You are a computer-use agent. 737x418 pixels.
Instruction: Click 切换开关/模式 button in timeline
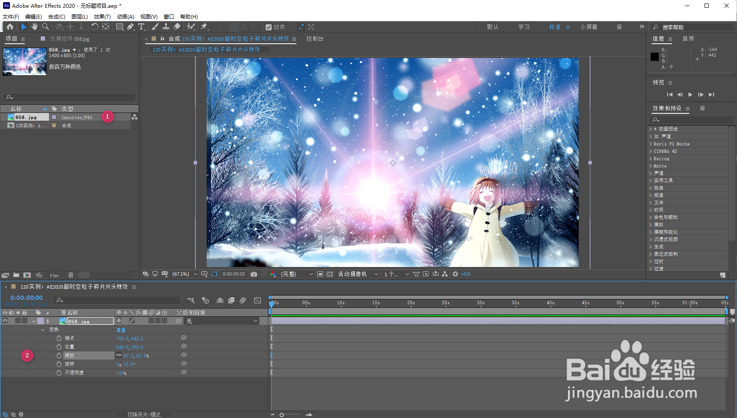[x=144, y=415]
